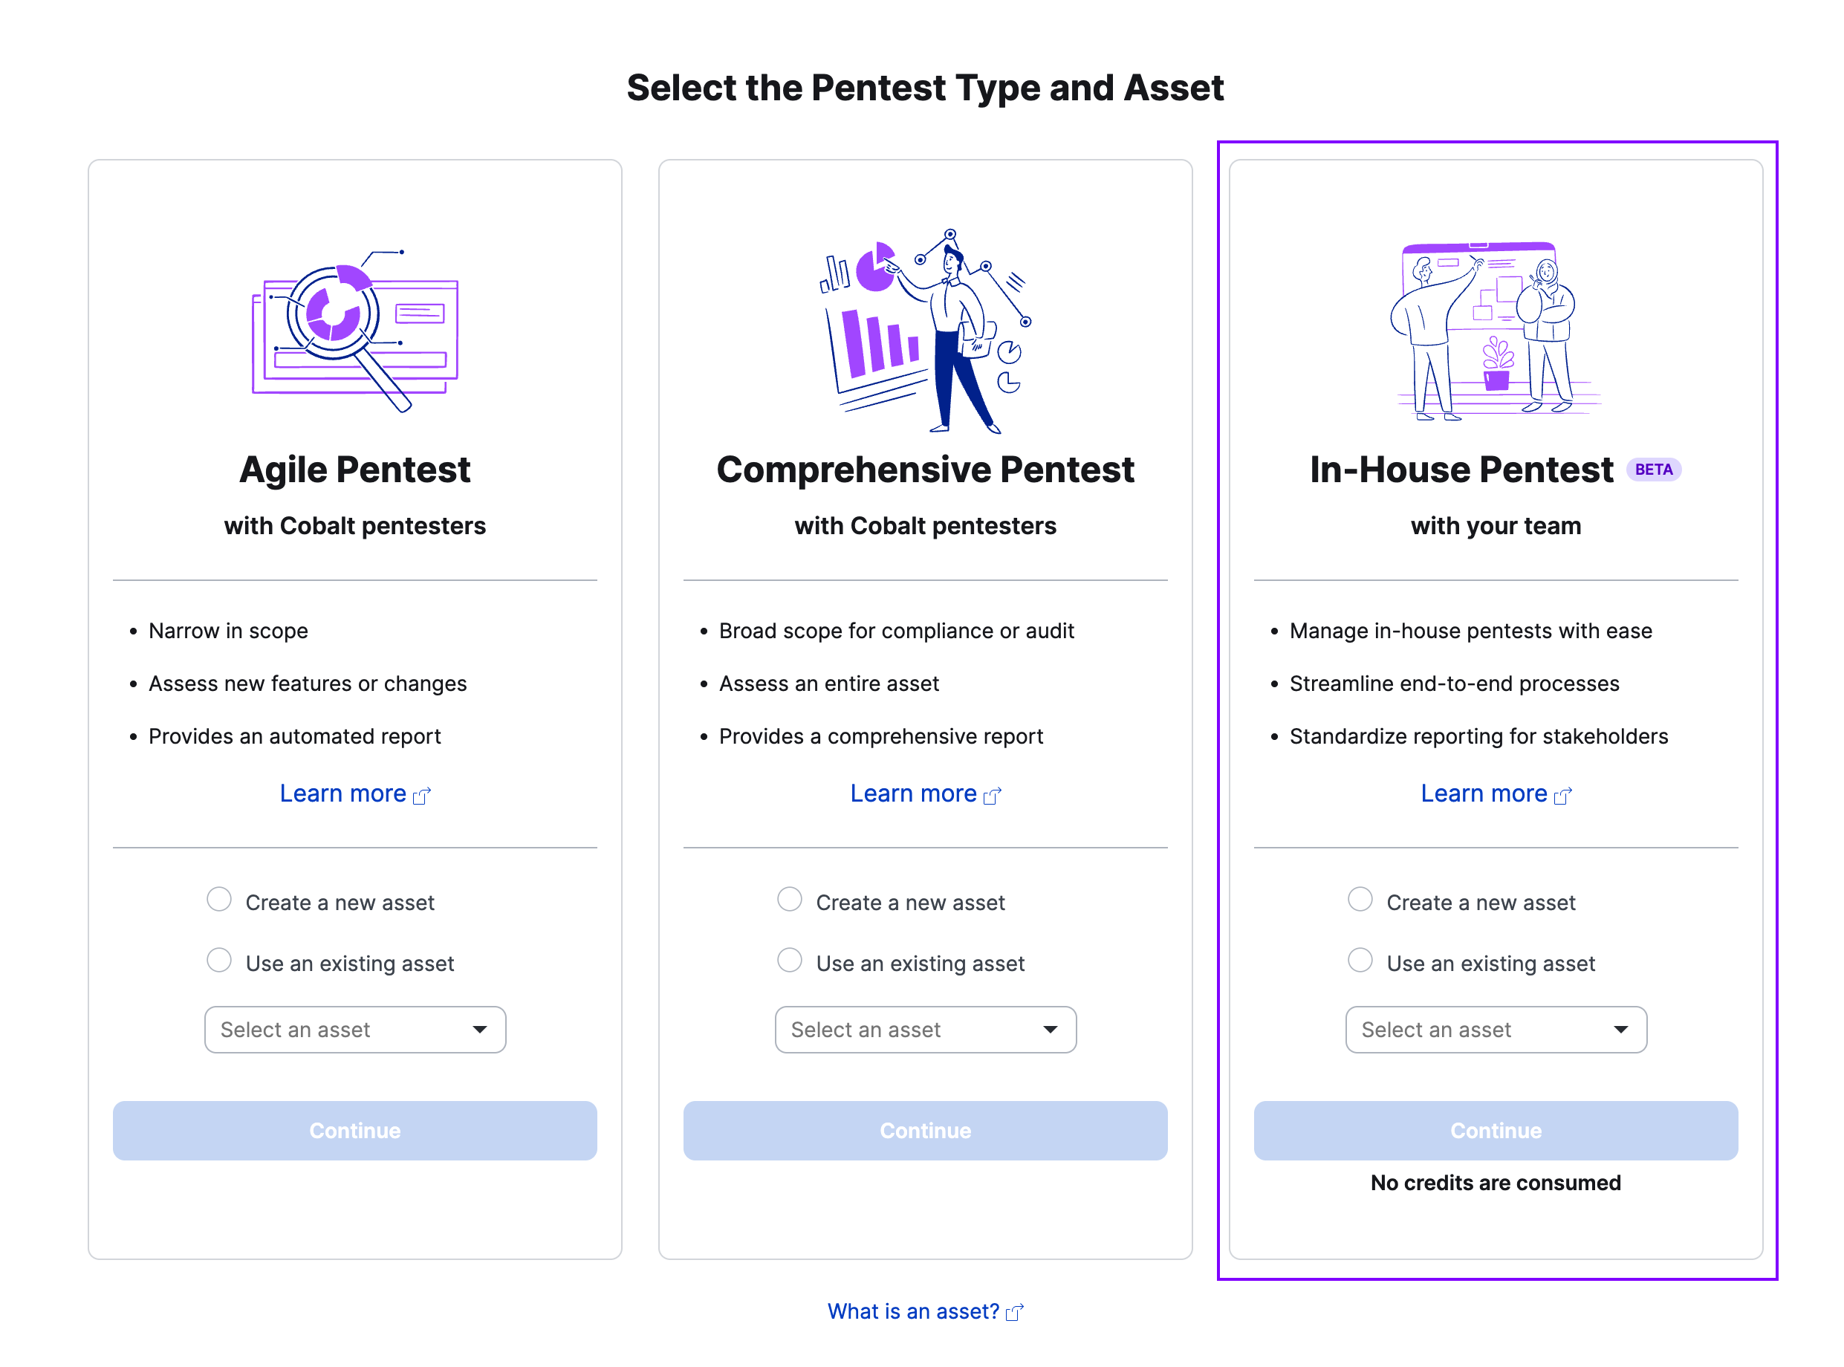The height and width of the screenshot is (1367, 1844).
Task: Click 'Learn more' link for In-House Pentest
Action: (1495, 794)
